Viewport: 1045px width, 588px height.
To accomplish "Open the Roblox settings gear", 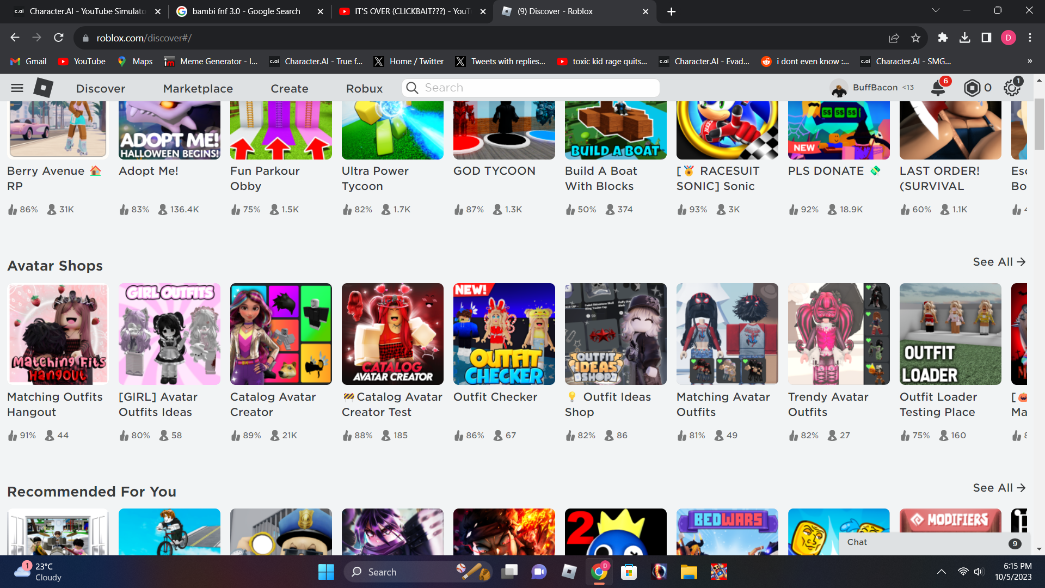I will pyautogui.click(x=1011, y=88).
